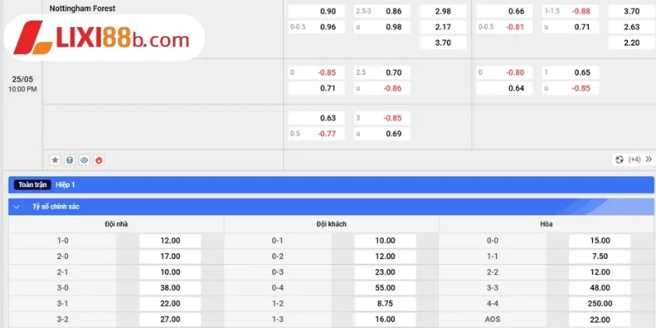
Task: Select correct score 3-1 odds 22.00
Action: point(170,303)
